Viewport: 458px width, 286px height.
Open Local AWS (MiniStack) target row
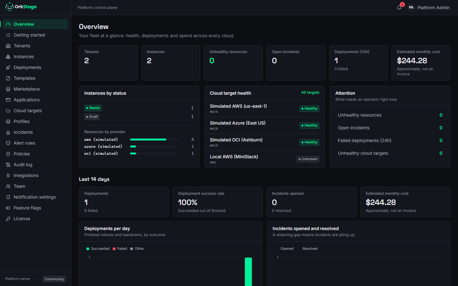pos(265,159)
